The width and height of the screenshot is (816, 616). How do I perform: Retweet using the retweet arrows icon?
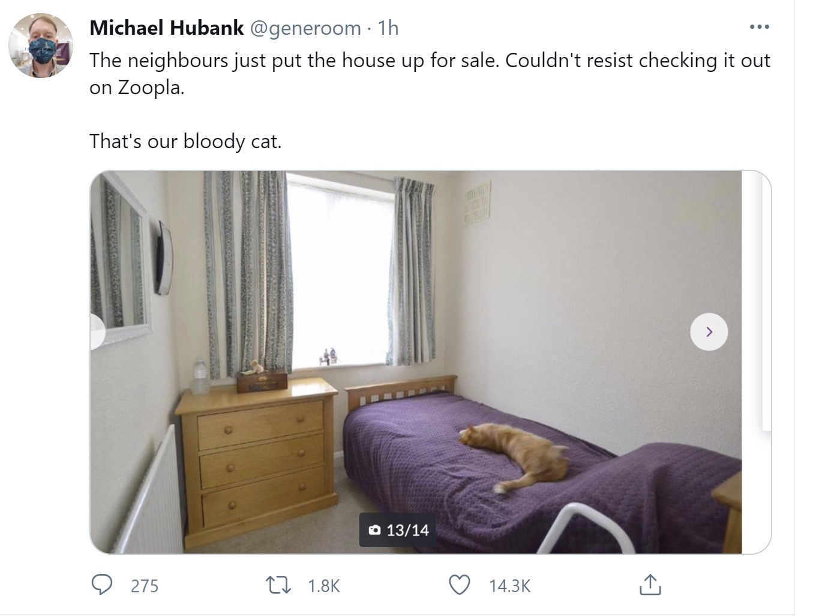pos(278,585)
